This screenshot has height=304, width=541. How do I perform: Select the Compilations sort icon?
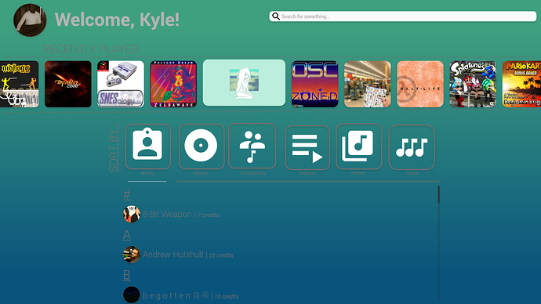(x=252, y=147)
